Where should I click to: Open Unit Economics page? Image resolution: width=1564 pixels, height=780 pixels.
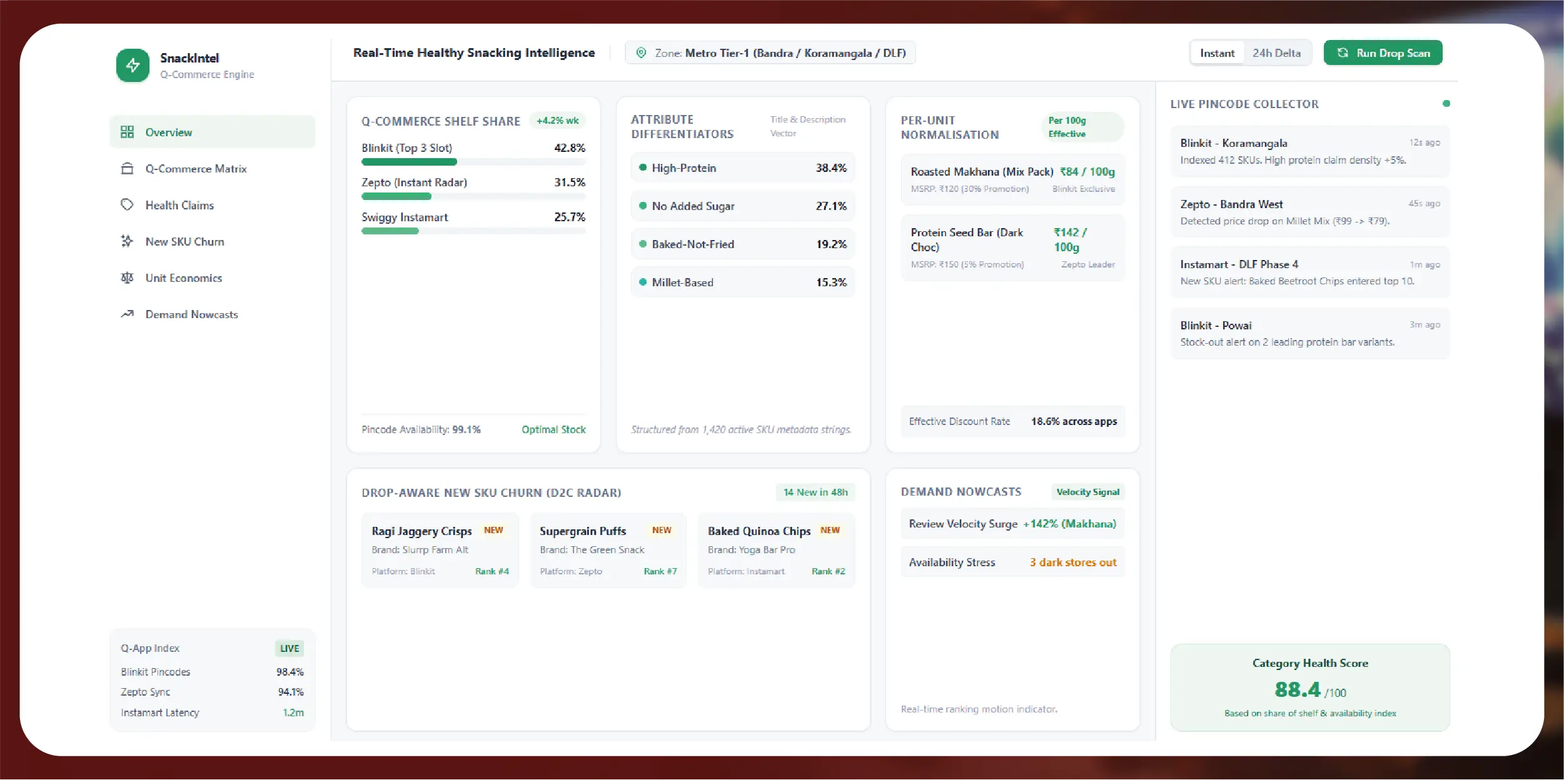pos(213,277)
